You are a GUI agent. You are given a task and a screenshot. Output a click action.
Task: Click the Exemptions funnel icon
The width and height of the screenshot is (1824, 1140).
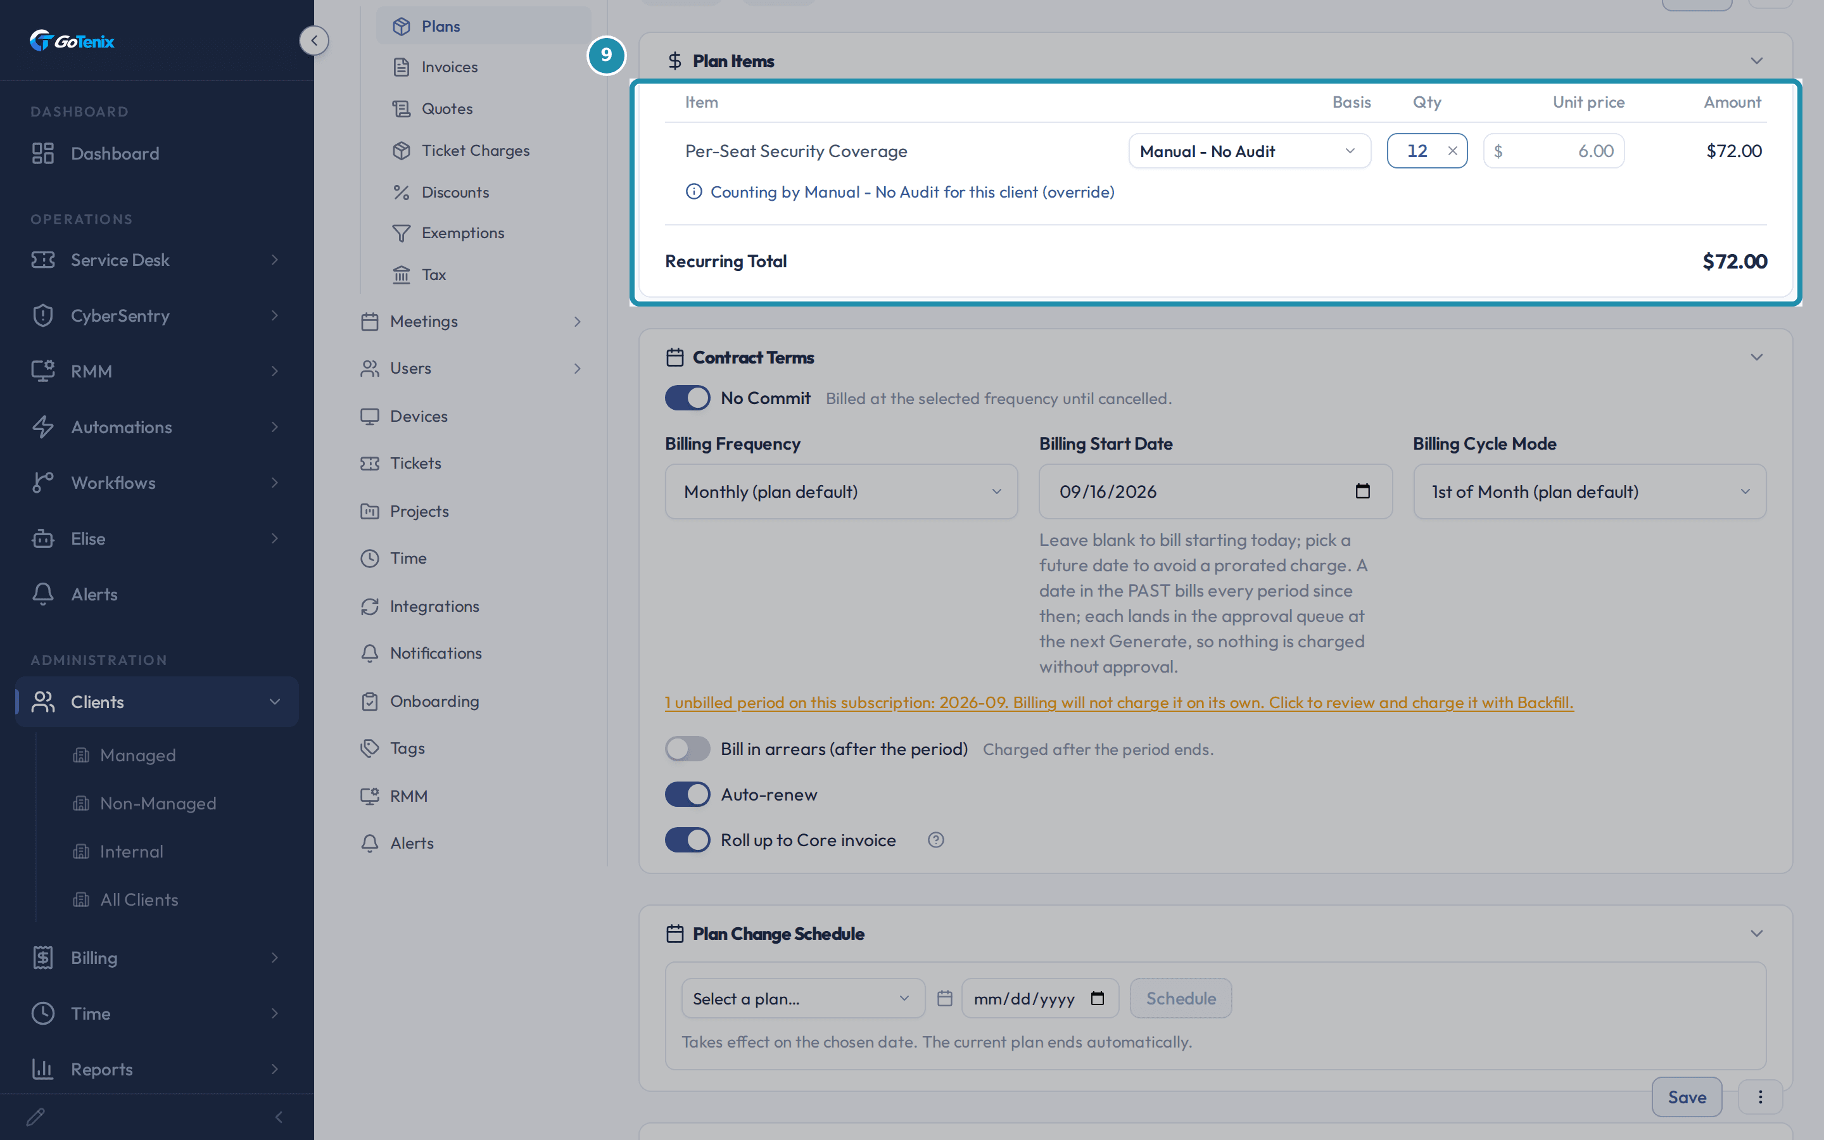click(401, 233)
